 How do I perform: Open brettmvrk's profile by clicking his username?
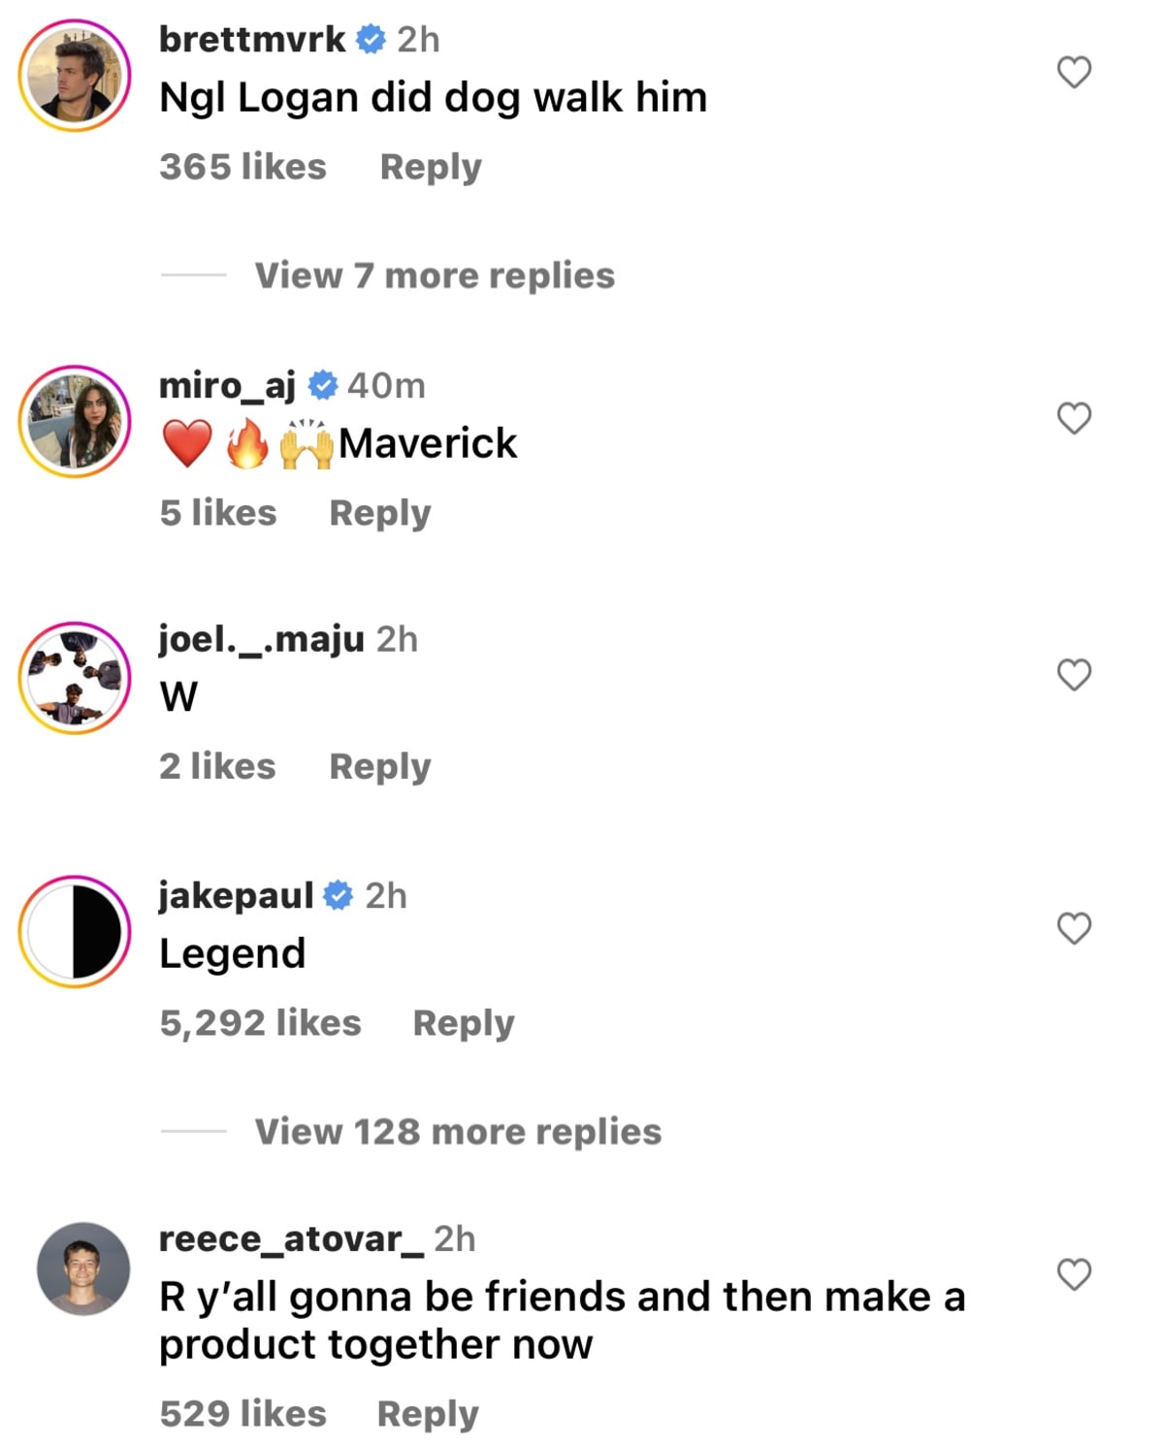point(254,41)
